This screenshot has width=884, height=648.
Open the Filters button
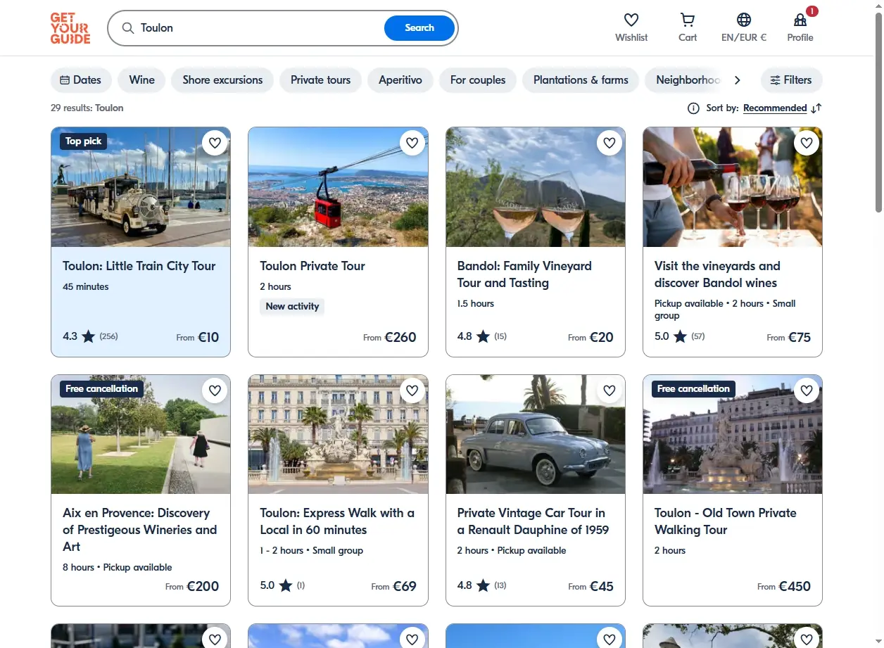click(791, 80)
